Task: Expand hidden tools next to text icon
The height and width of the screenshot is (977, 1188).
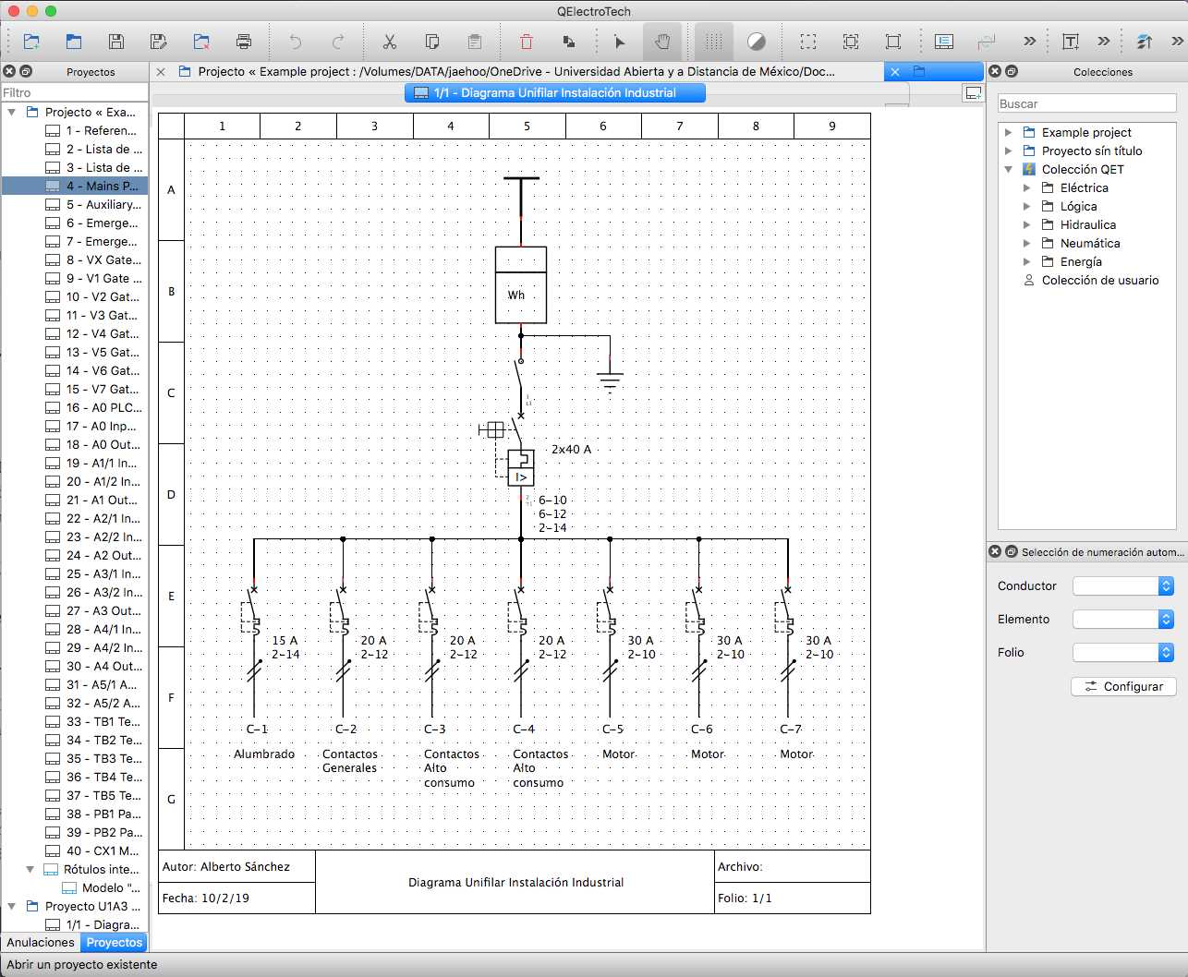Action: (1104, 42)
